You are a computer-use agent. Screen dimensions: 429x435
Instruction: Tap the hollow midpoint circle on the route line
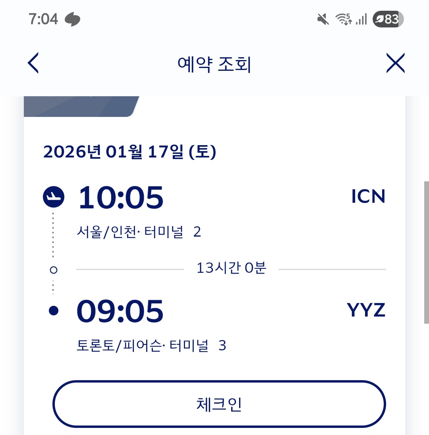(54, 270)
